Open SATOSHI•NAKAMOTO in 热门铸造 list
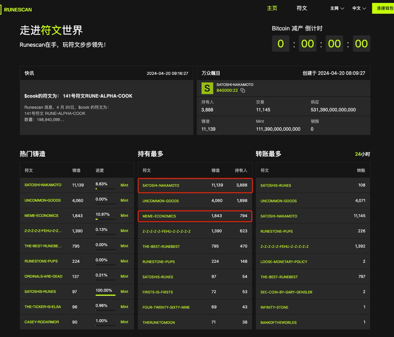Image resolution: width=394 pixels, height=337 pixels. click(x=43, y=185)
